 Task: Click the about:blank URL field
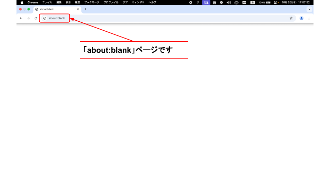point(137,18)
